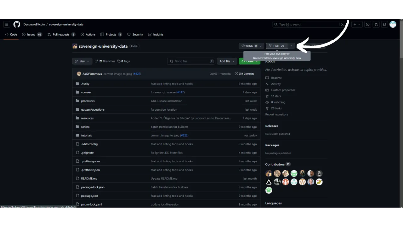Click the Asi0Flammeus author avatar
The image size is (403, 227).
pos(79,74)
